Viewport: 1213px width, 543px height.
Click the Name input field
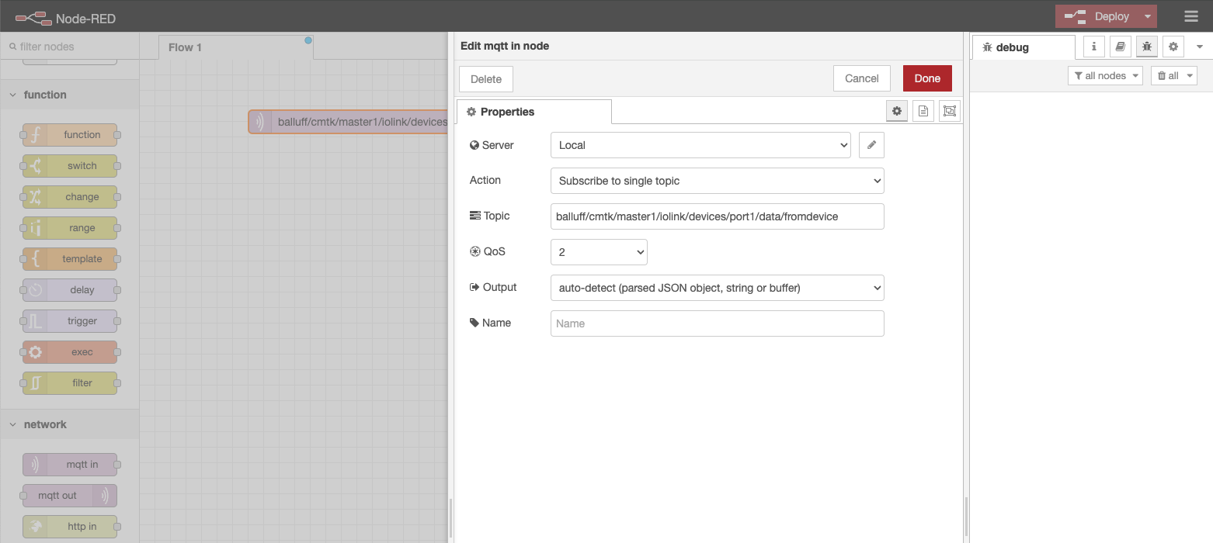[716, 323]
